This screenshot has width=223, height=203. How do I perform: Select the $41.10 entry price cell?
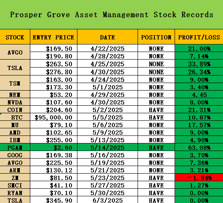pyautogui.click(x=53, y=185)
